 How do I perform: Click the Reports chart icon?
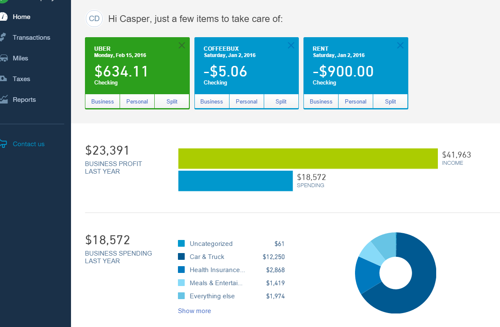click(x=4, y=99)
